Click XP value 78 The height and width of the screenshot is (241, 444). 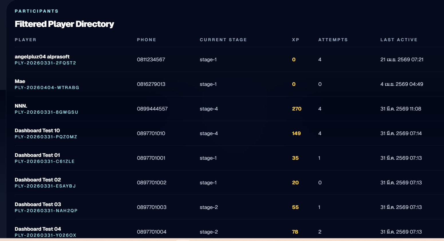click(295, 232)
